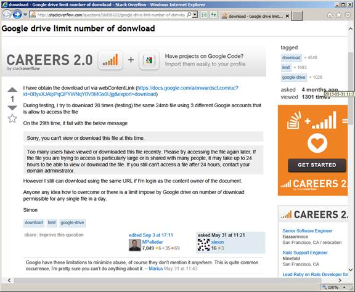Viewport: 355px width, 292px height.
Task: Expand the address bar autocomplete dropdown arrow
Action: [195, 15]
